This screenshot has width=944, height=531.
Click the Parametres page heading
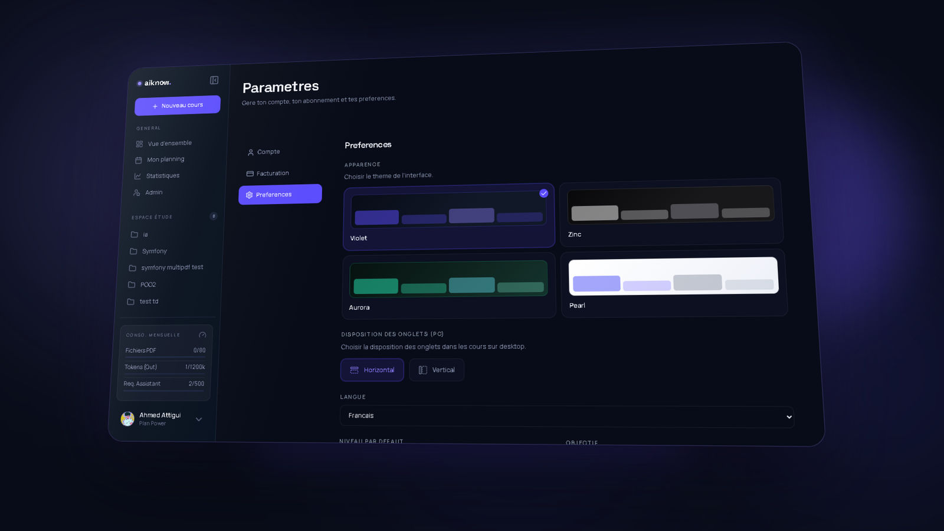pos(281,87)
